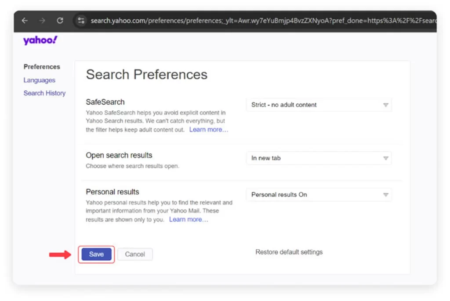The width and height of the screenshot is (450, 301).
Task: Click the browser back arrow
Action: [x=25, y=21]
